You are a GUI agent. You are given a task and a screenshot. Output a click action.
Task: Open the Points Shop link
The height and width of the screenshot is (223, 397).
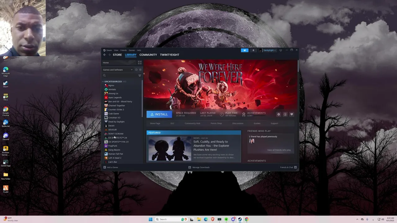click(x=216, y=123)
